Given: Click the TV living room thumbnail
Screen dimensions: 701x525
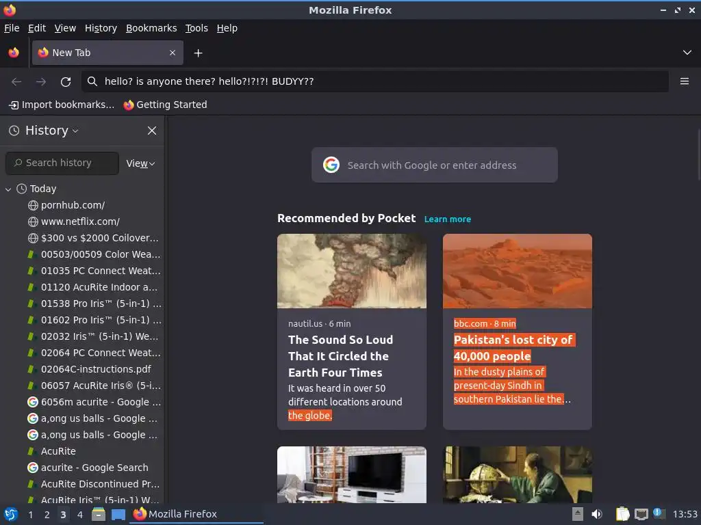Looking at the screenshot, I should pyautogui.click(x=352, y=474).
